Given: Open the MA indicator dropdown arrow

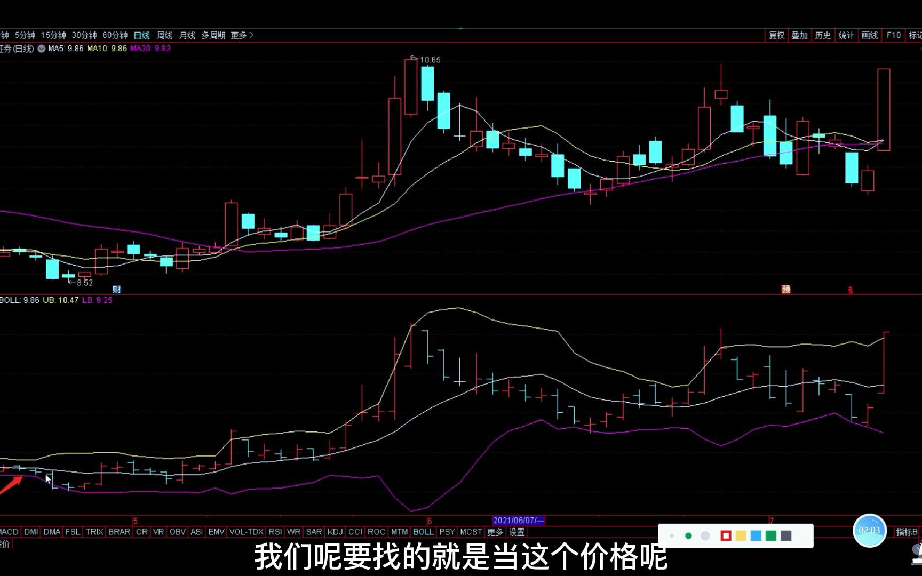Looking at the screenshot, I should (x=41, y=49).
